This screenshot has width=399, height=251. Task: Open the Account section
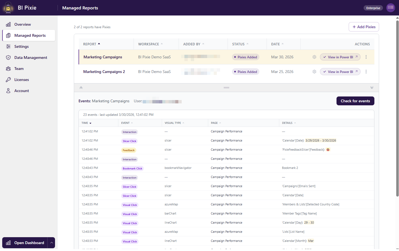[x=22, y=91]
